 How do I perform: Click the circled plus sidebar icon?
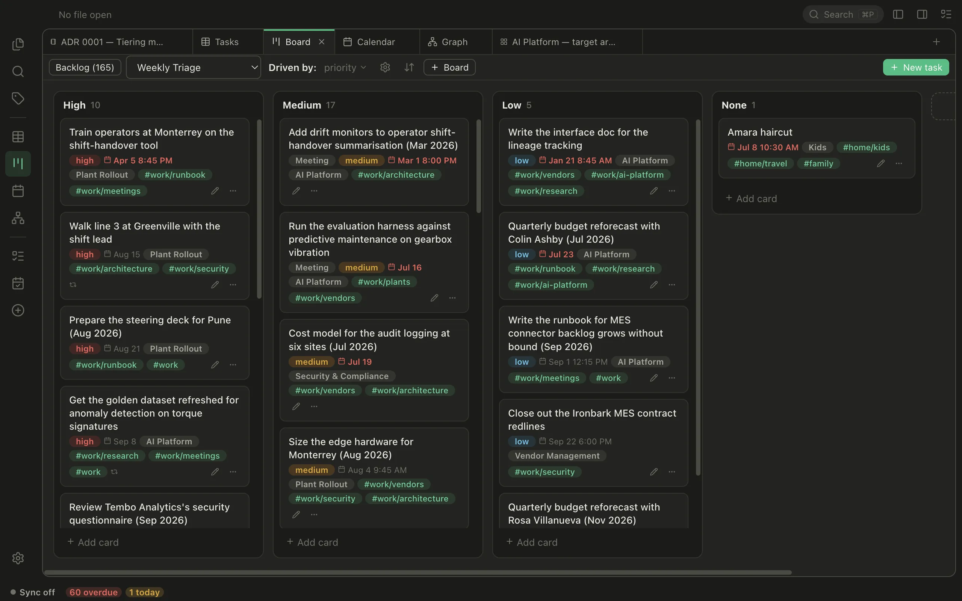click(18, 310)
